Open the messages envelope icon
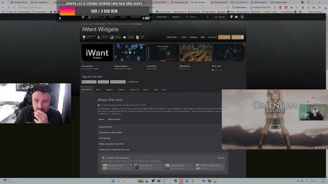 236,17
